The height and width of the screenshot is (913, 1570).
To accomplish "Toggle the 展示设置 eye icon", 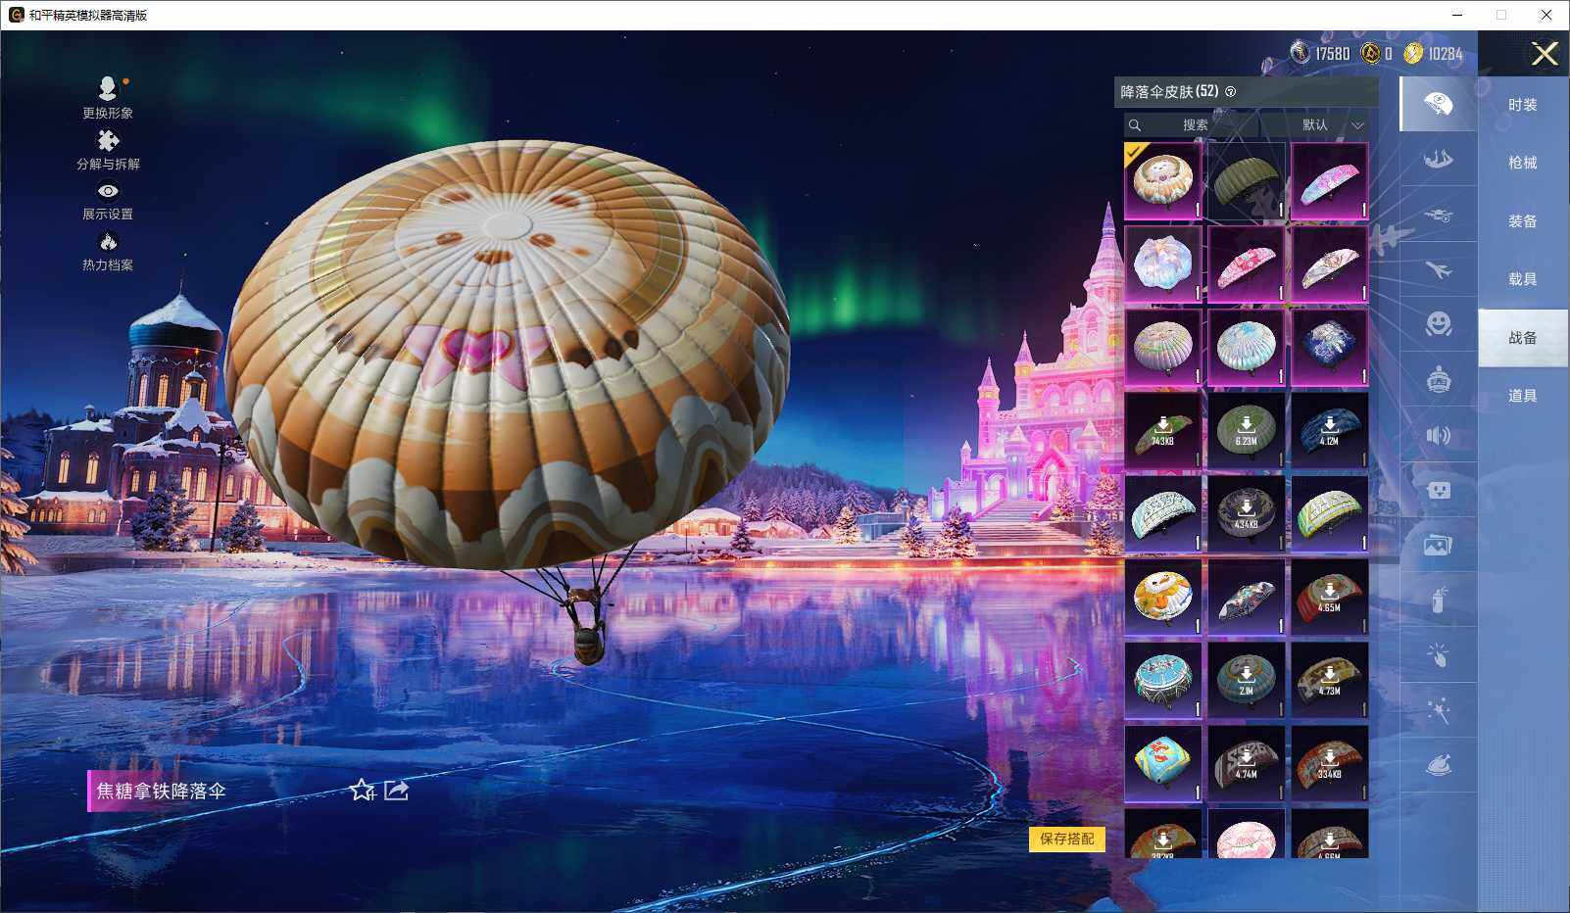I will [108, 192].
